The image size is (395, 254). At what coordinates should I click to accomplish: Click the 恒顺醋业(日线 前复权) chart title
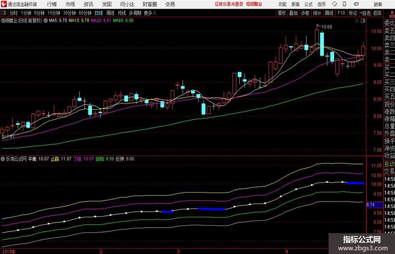click(21, 20)
